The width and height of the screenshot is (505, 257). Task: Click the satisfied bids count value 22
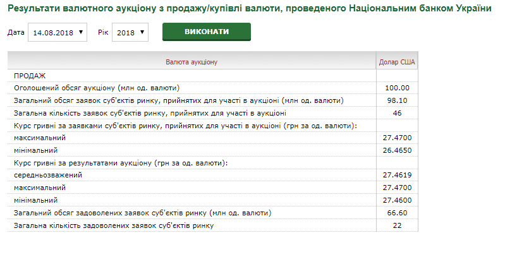coord(397,225)
